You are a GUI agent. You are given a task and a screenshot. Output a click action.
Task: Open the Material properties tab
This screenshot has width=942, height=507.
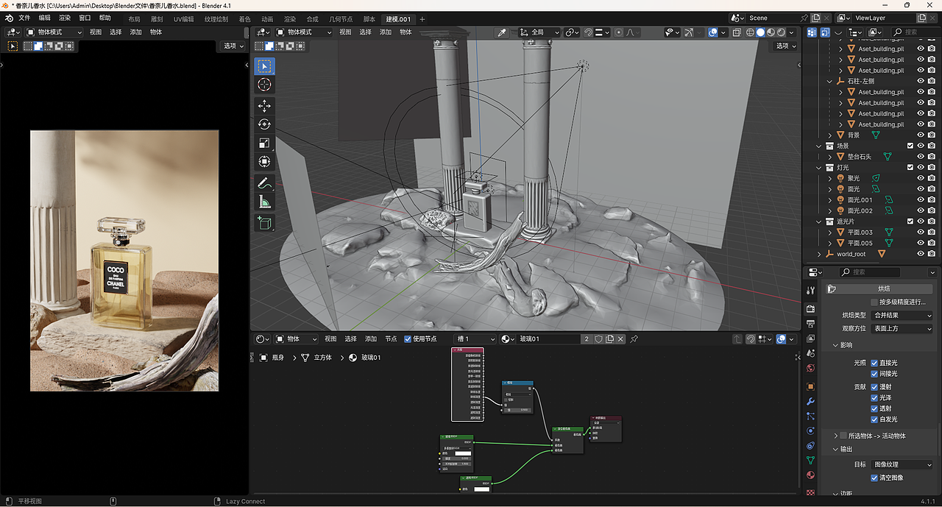click(811, 475)
